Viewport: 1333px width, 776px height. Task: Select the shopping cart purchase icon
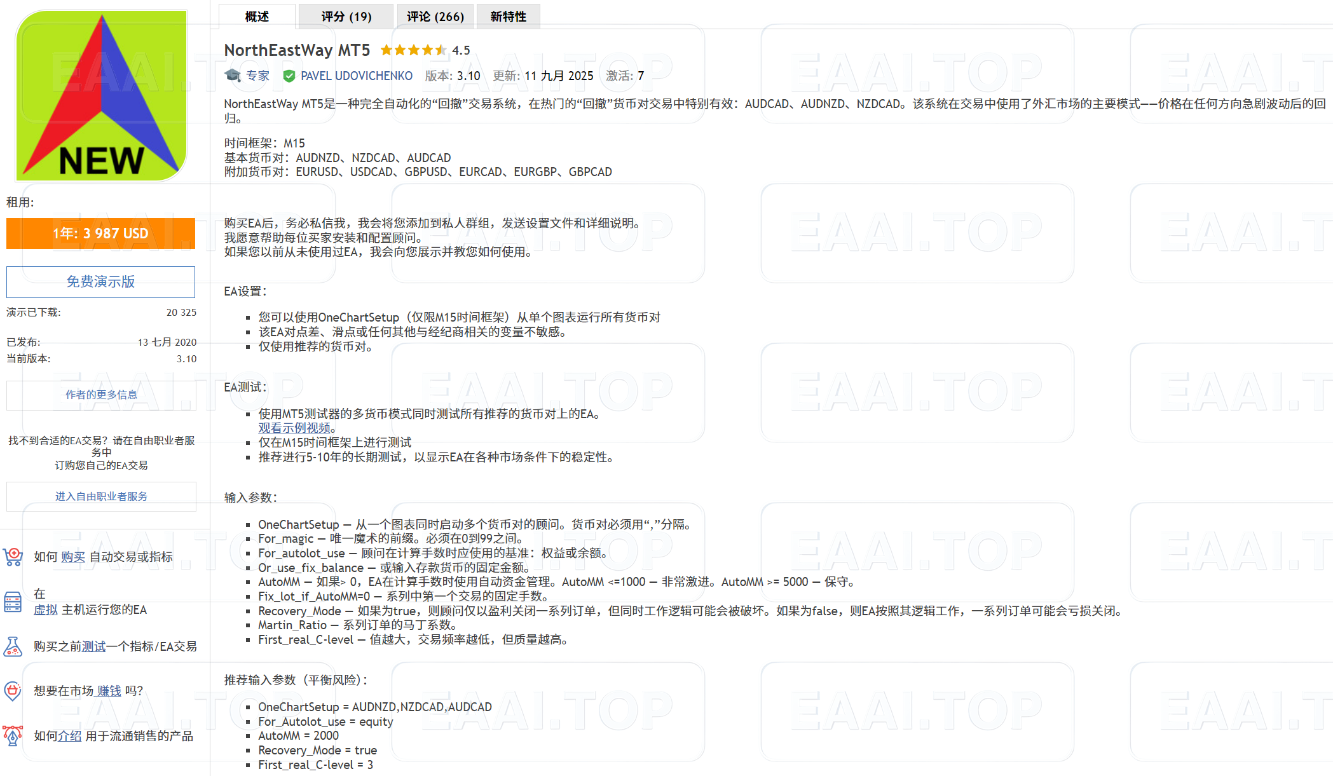[13, 555]
